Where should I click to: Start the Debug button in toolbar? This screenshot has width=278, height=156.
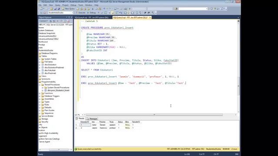(92, 13)
